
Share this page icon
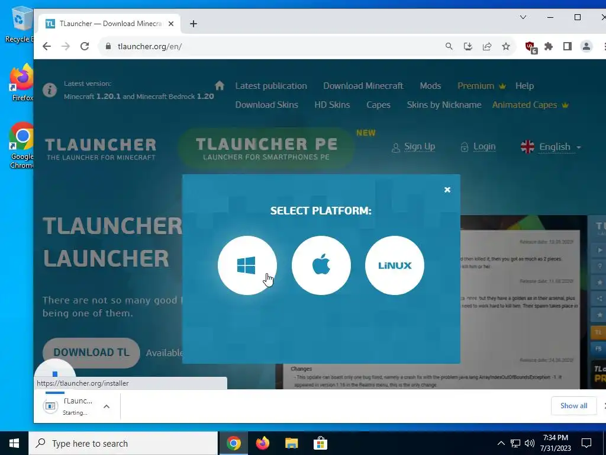tap(487, 46)
